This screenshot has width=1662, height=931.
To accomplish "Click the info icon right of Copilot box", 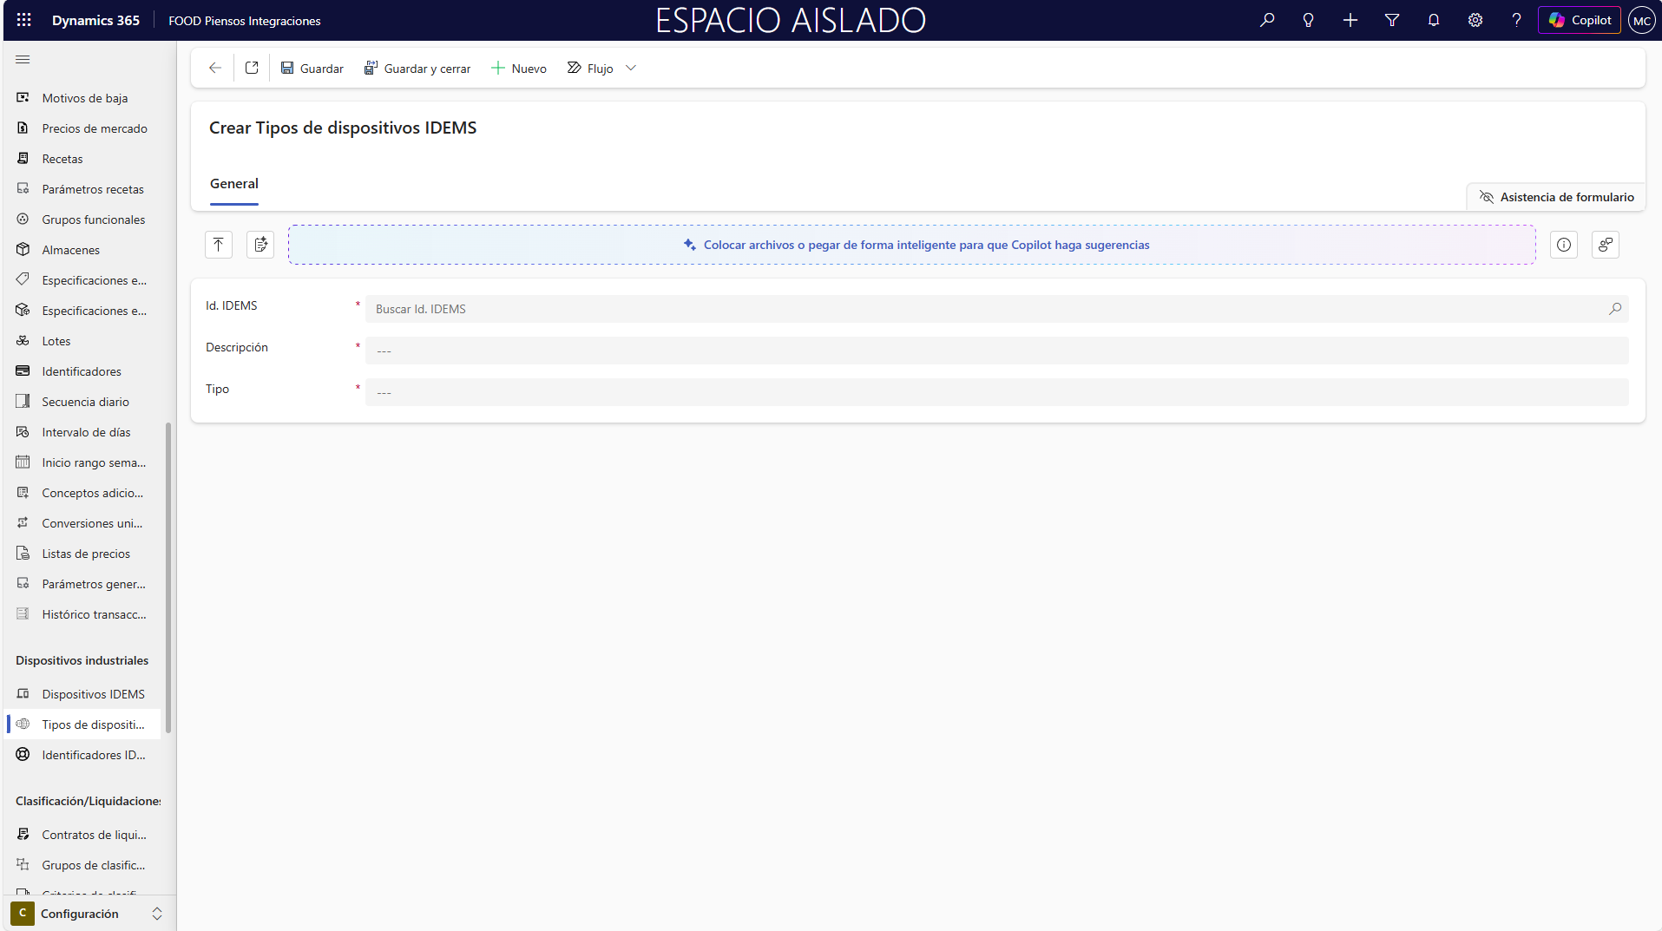I will click(1563, 245).
